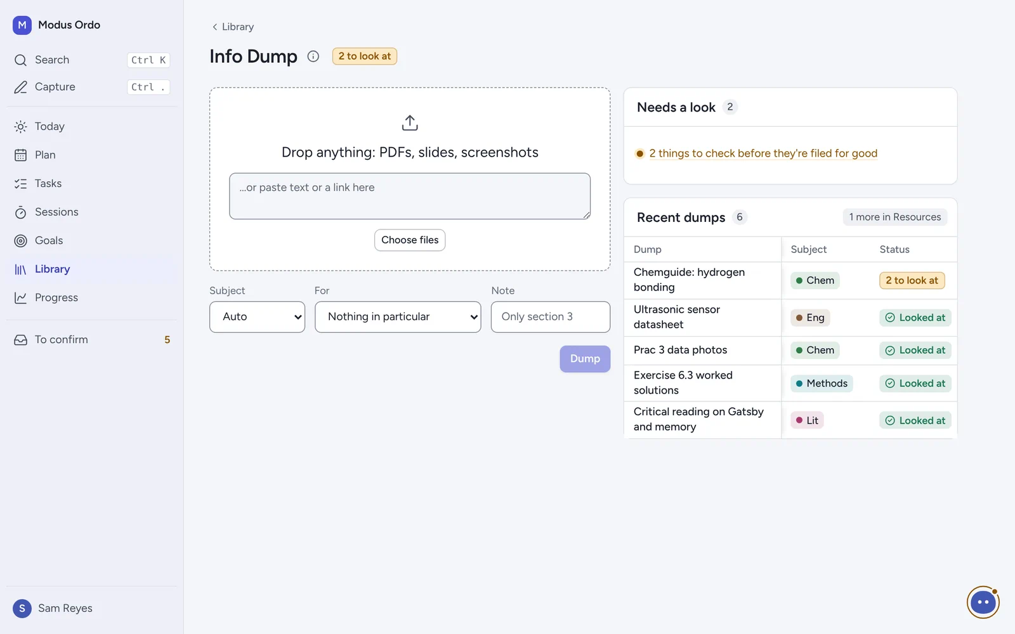Click the Ctrl K shortcut hint

[148, 60]
